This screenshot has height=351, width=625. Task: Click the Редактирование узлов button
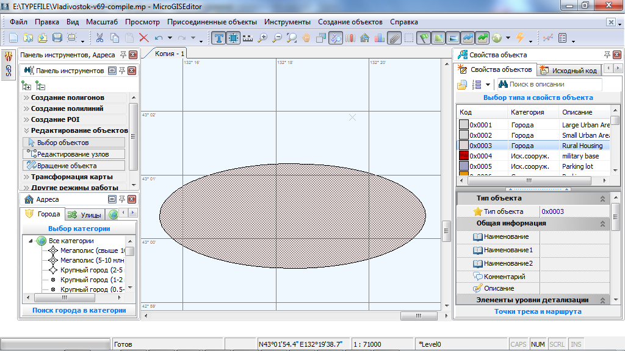tap(73, 154)
